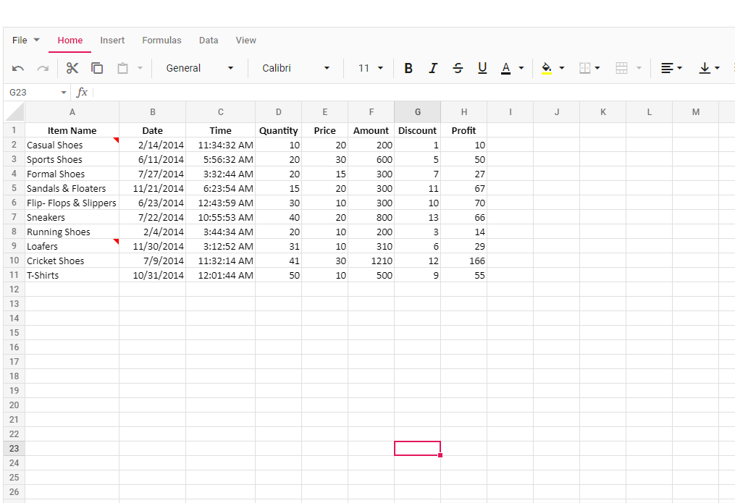Toggle bold formatting
The height and width of the screenshot is (503, 735).
coord(408,68)
